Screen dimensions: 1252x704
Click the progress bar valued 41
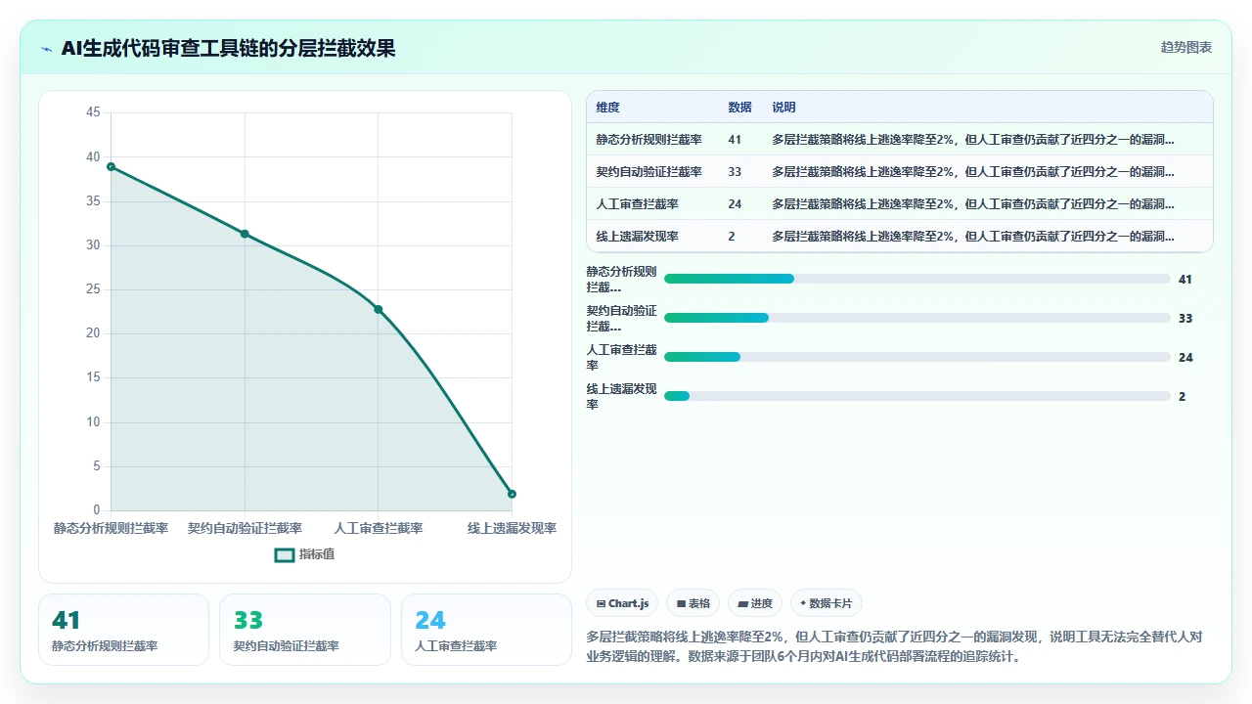917,279
